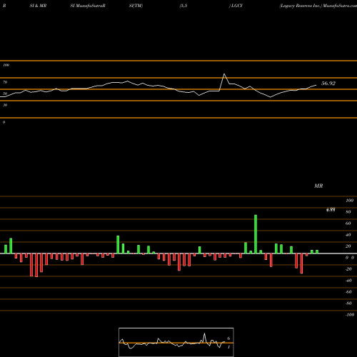This screenshot has height=357, width=357.
Task: Click the SI(TM) header text
Action: point(136,6)
